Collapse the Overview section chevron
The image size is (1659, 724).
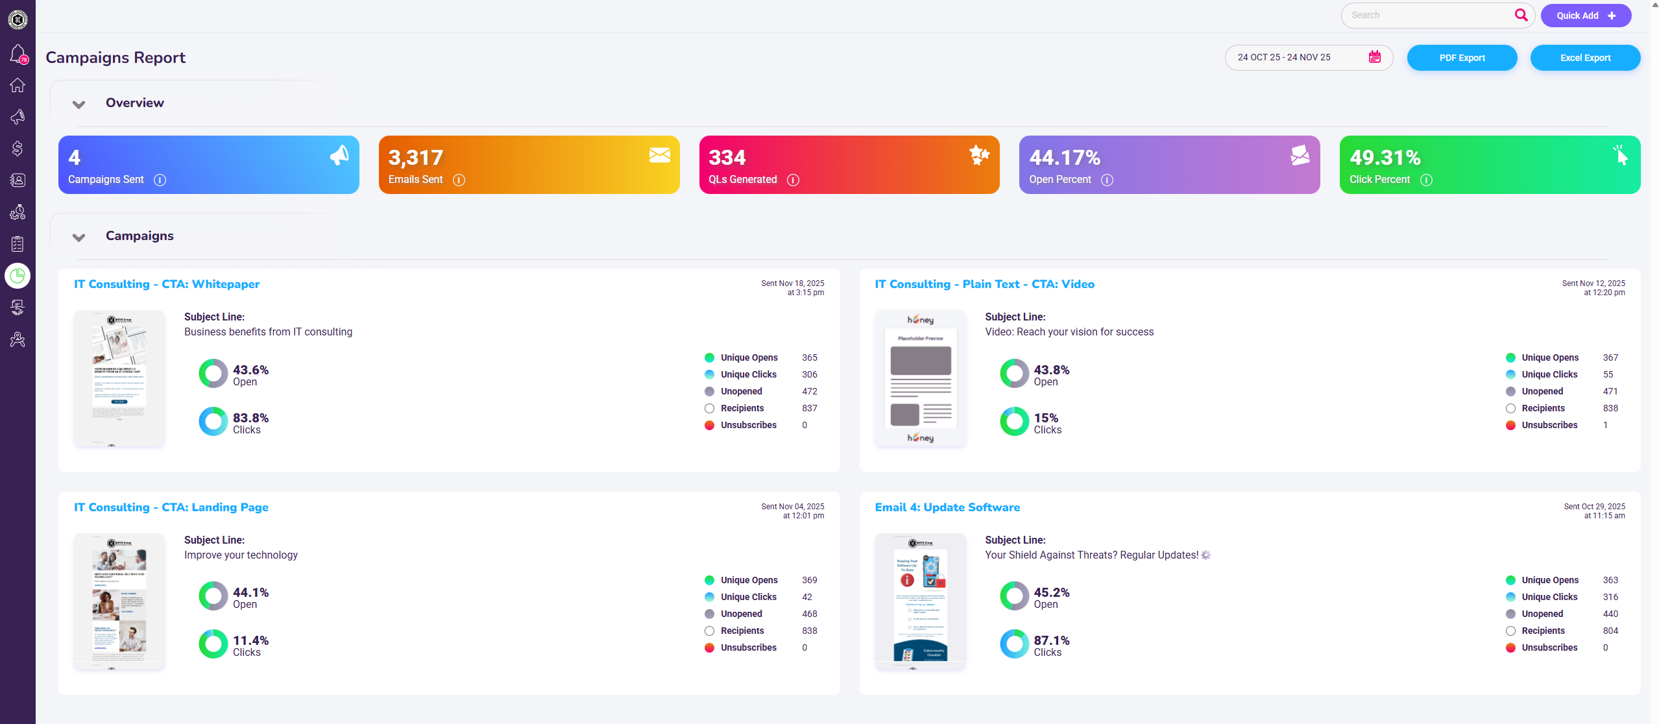[x=79, y=104]
